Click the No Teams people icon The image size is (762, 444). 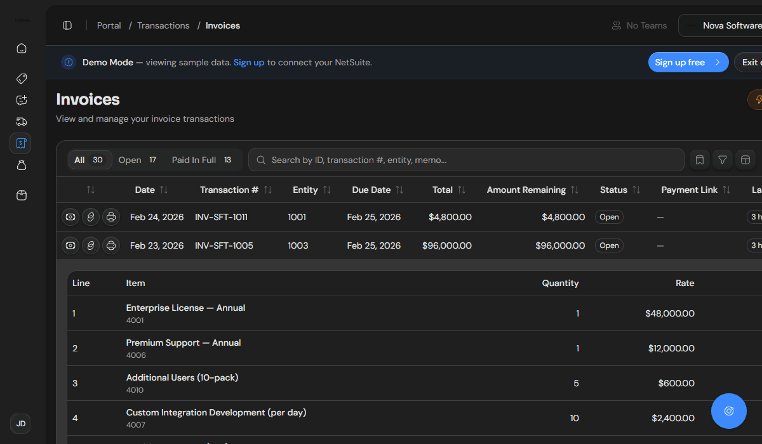(616, 25)
